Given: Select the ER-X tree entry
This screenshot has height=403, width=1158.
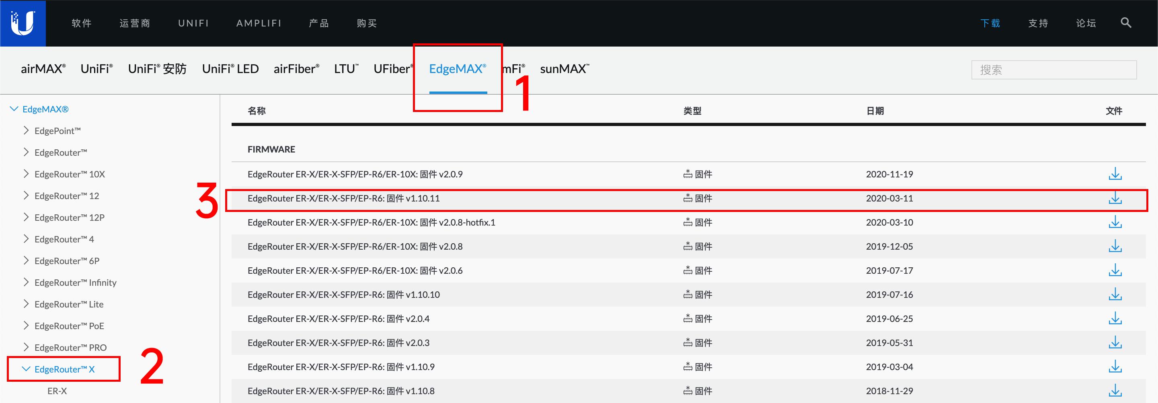Looking at the screenshot, I should pos(56,391).
